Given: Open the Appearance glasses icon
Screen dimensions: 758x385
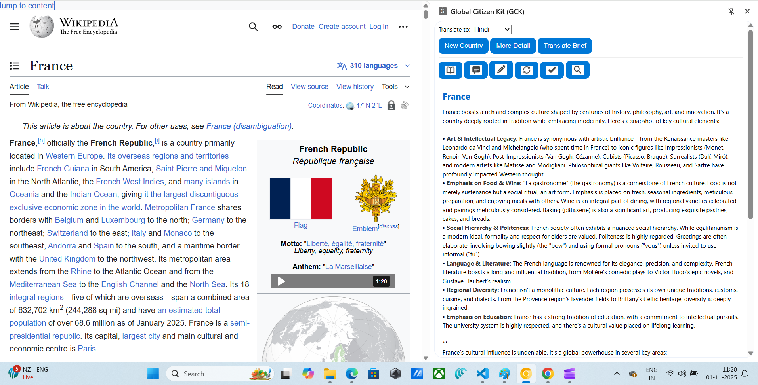Looking at the screenshot, I should coord(277,27).
